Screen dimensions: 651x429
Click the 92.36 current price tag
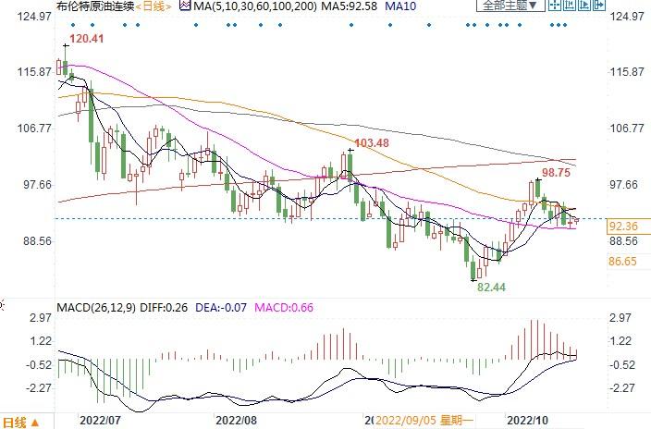pyautogui.click(x=623, y=227)
